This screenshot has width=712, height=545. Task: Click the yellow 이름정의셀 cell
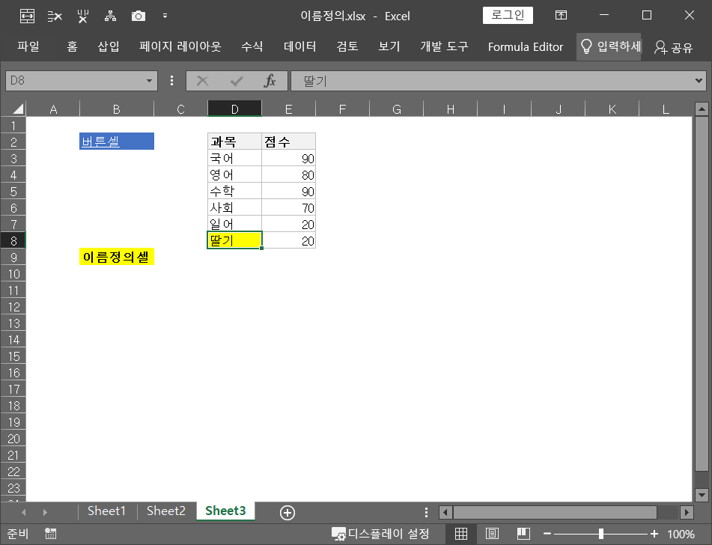point(117,257)
